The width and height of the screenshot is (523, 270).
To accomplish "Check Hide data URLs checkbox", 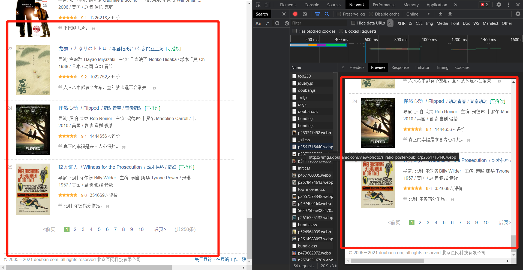I will click(353, 23).
